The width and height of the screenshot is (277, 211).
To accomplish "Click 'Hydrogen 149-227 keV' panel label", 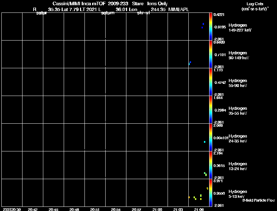I will tap(240, 28).
